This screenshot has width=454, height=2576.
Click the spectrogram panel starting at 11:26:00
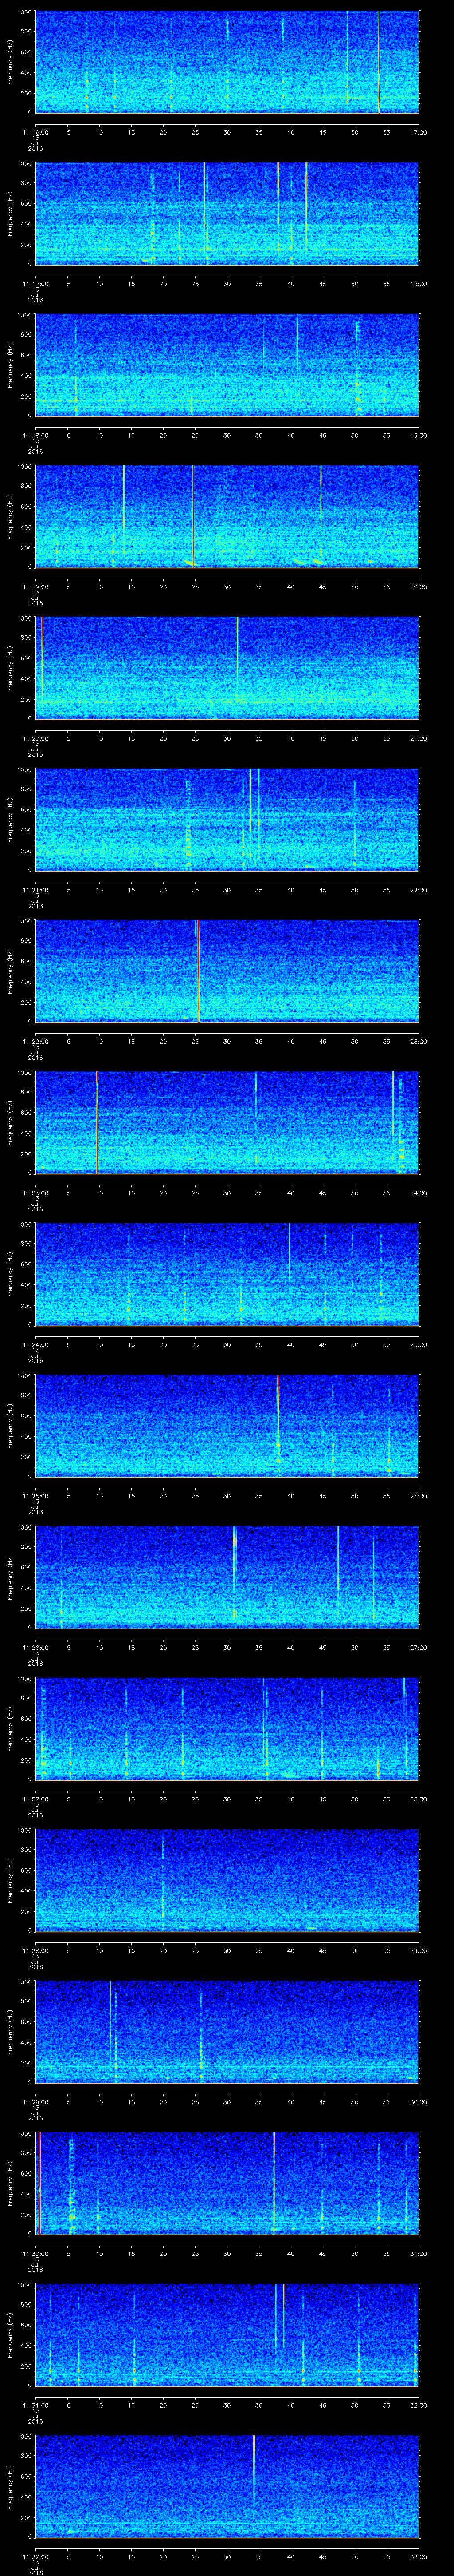coord(227,1577)
